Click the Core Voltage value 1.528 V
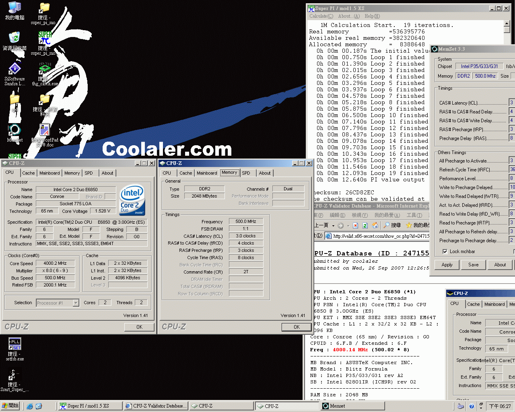Image resolution: width=515 pixels, height=412 pixels. [x=103, y=211]
